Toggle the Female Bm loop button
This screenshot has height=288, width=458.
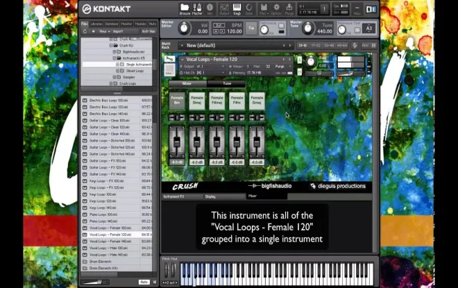177,101
